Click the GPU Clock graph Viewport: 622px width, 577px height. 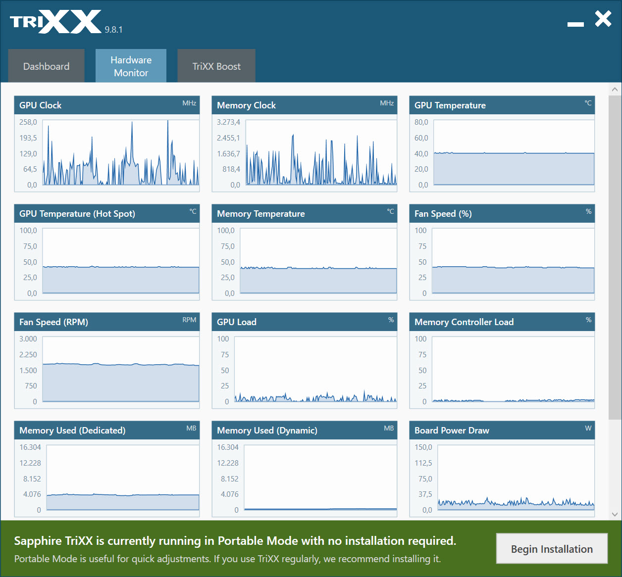click(121, 152)
